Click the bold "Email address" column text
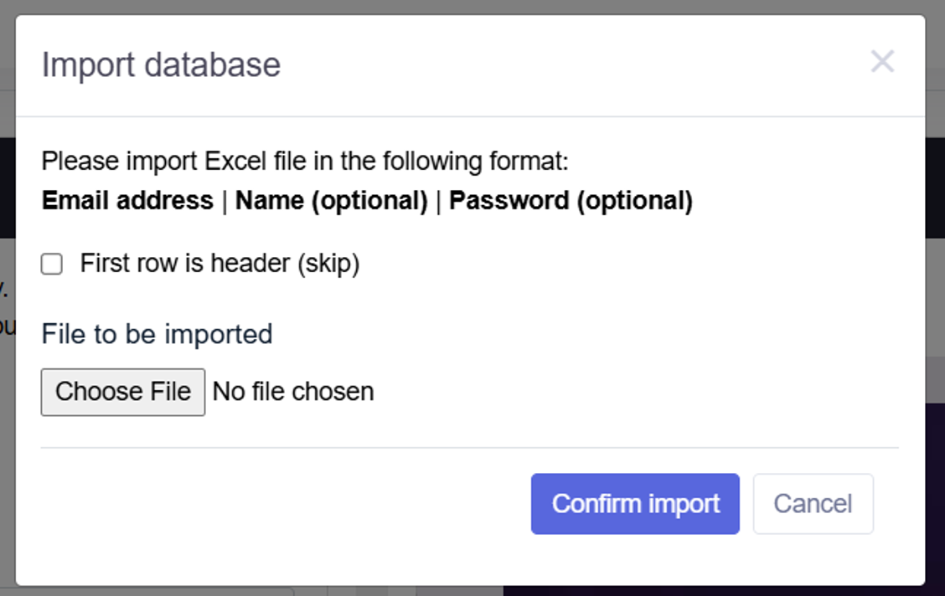 tap(127, 201)
